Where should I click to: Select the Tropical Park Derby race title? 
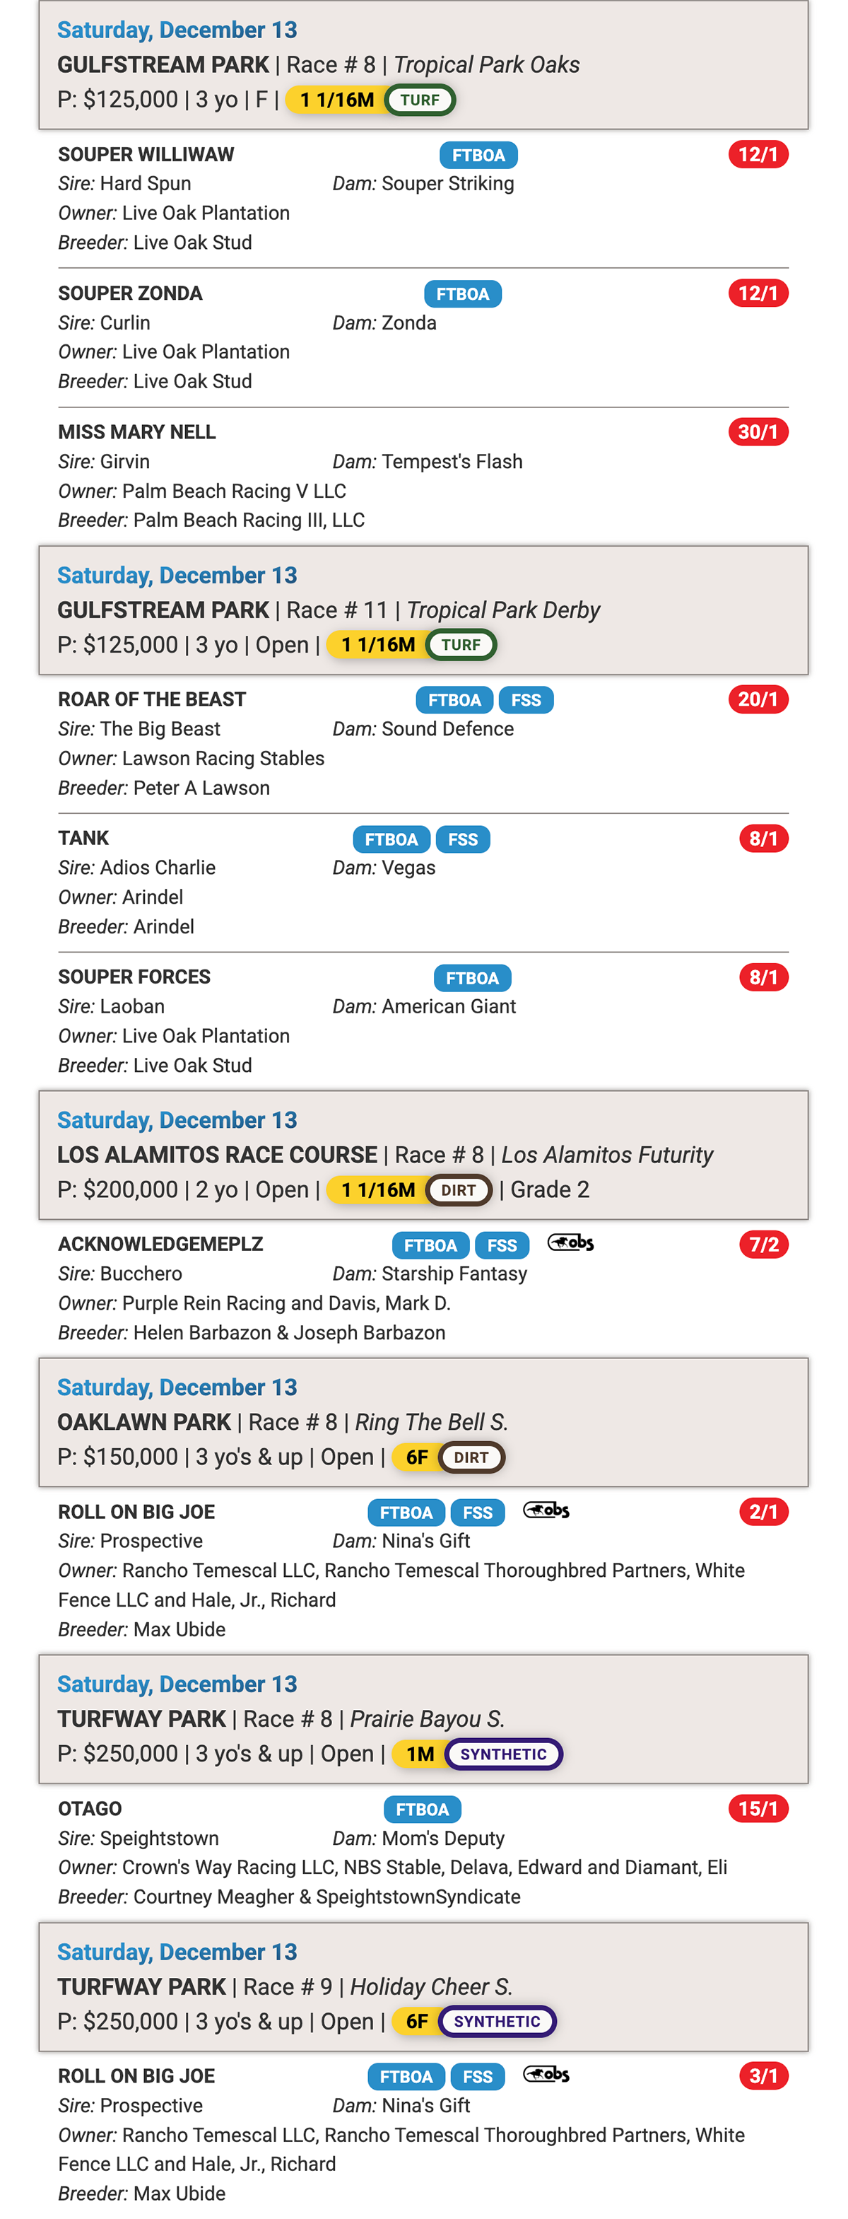click(502, 611)
